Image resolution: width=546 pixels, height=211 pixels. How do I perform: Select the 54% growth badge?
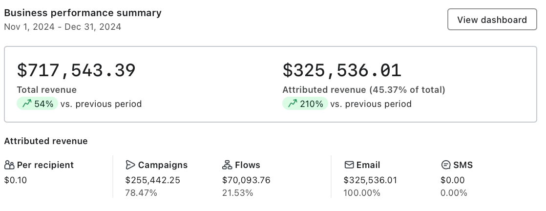[x=37, y=104]
